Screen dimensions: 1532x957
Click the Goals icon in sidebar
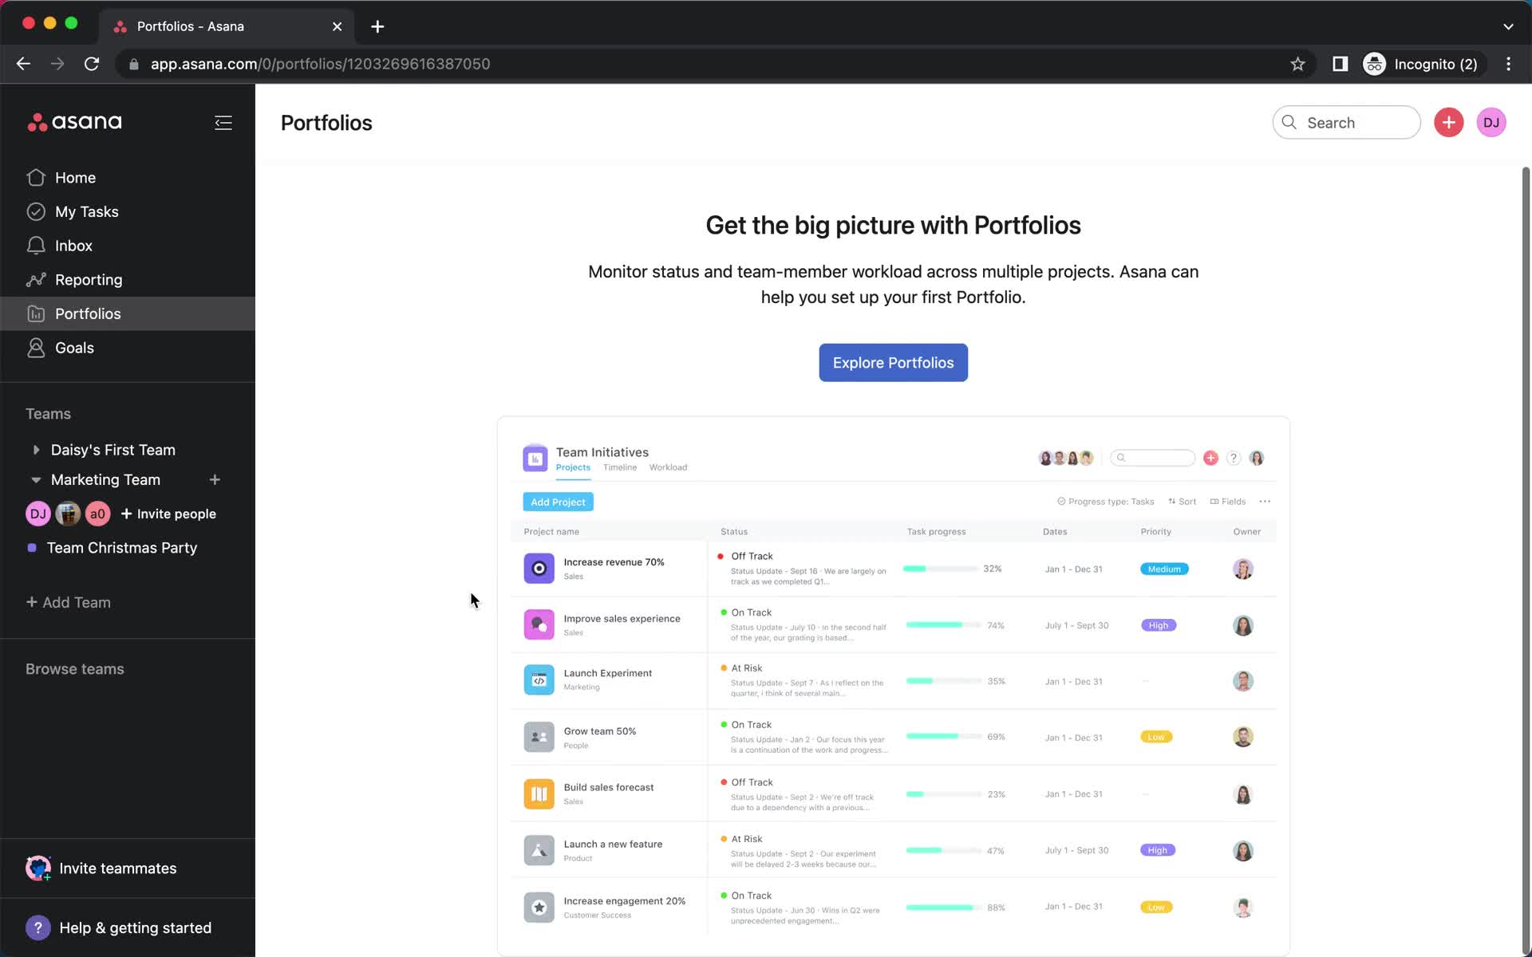coord(38,346)
